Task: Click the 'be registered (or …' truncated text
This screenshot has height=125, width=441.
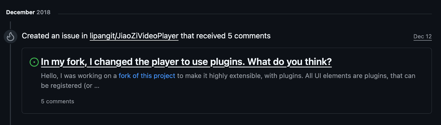Action: click(70, 86)
